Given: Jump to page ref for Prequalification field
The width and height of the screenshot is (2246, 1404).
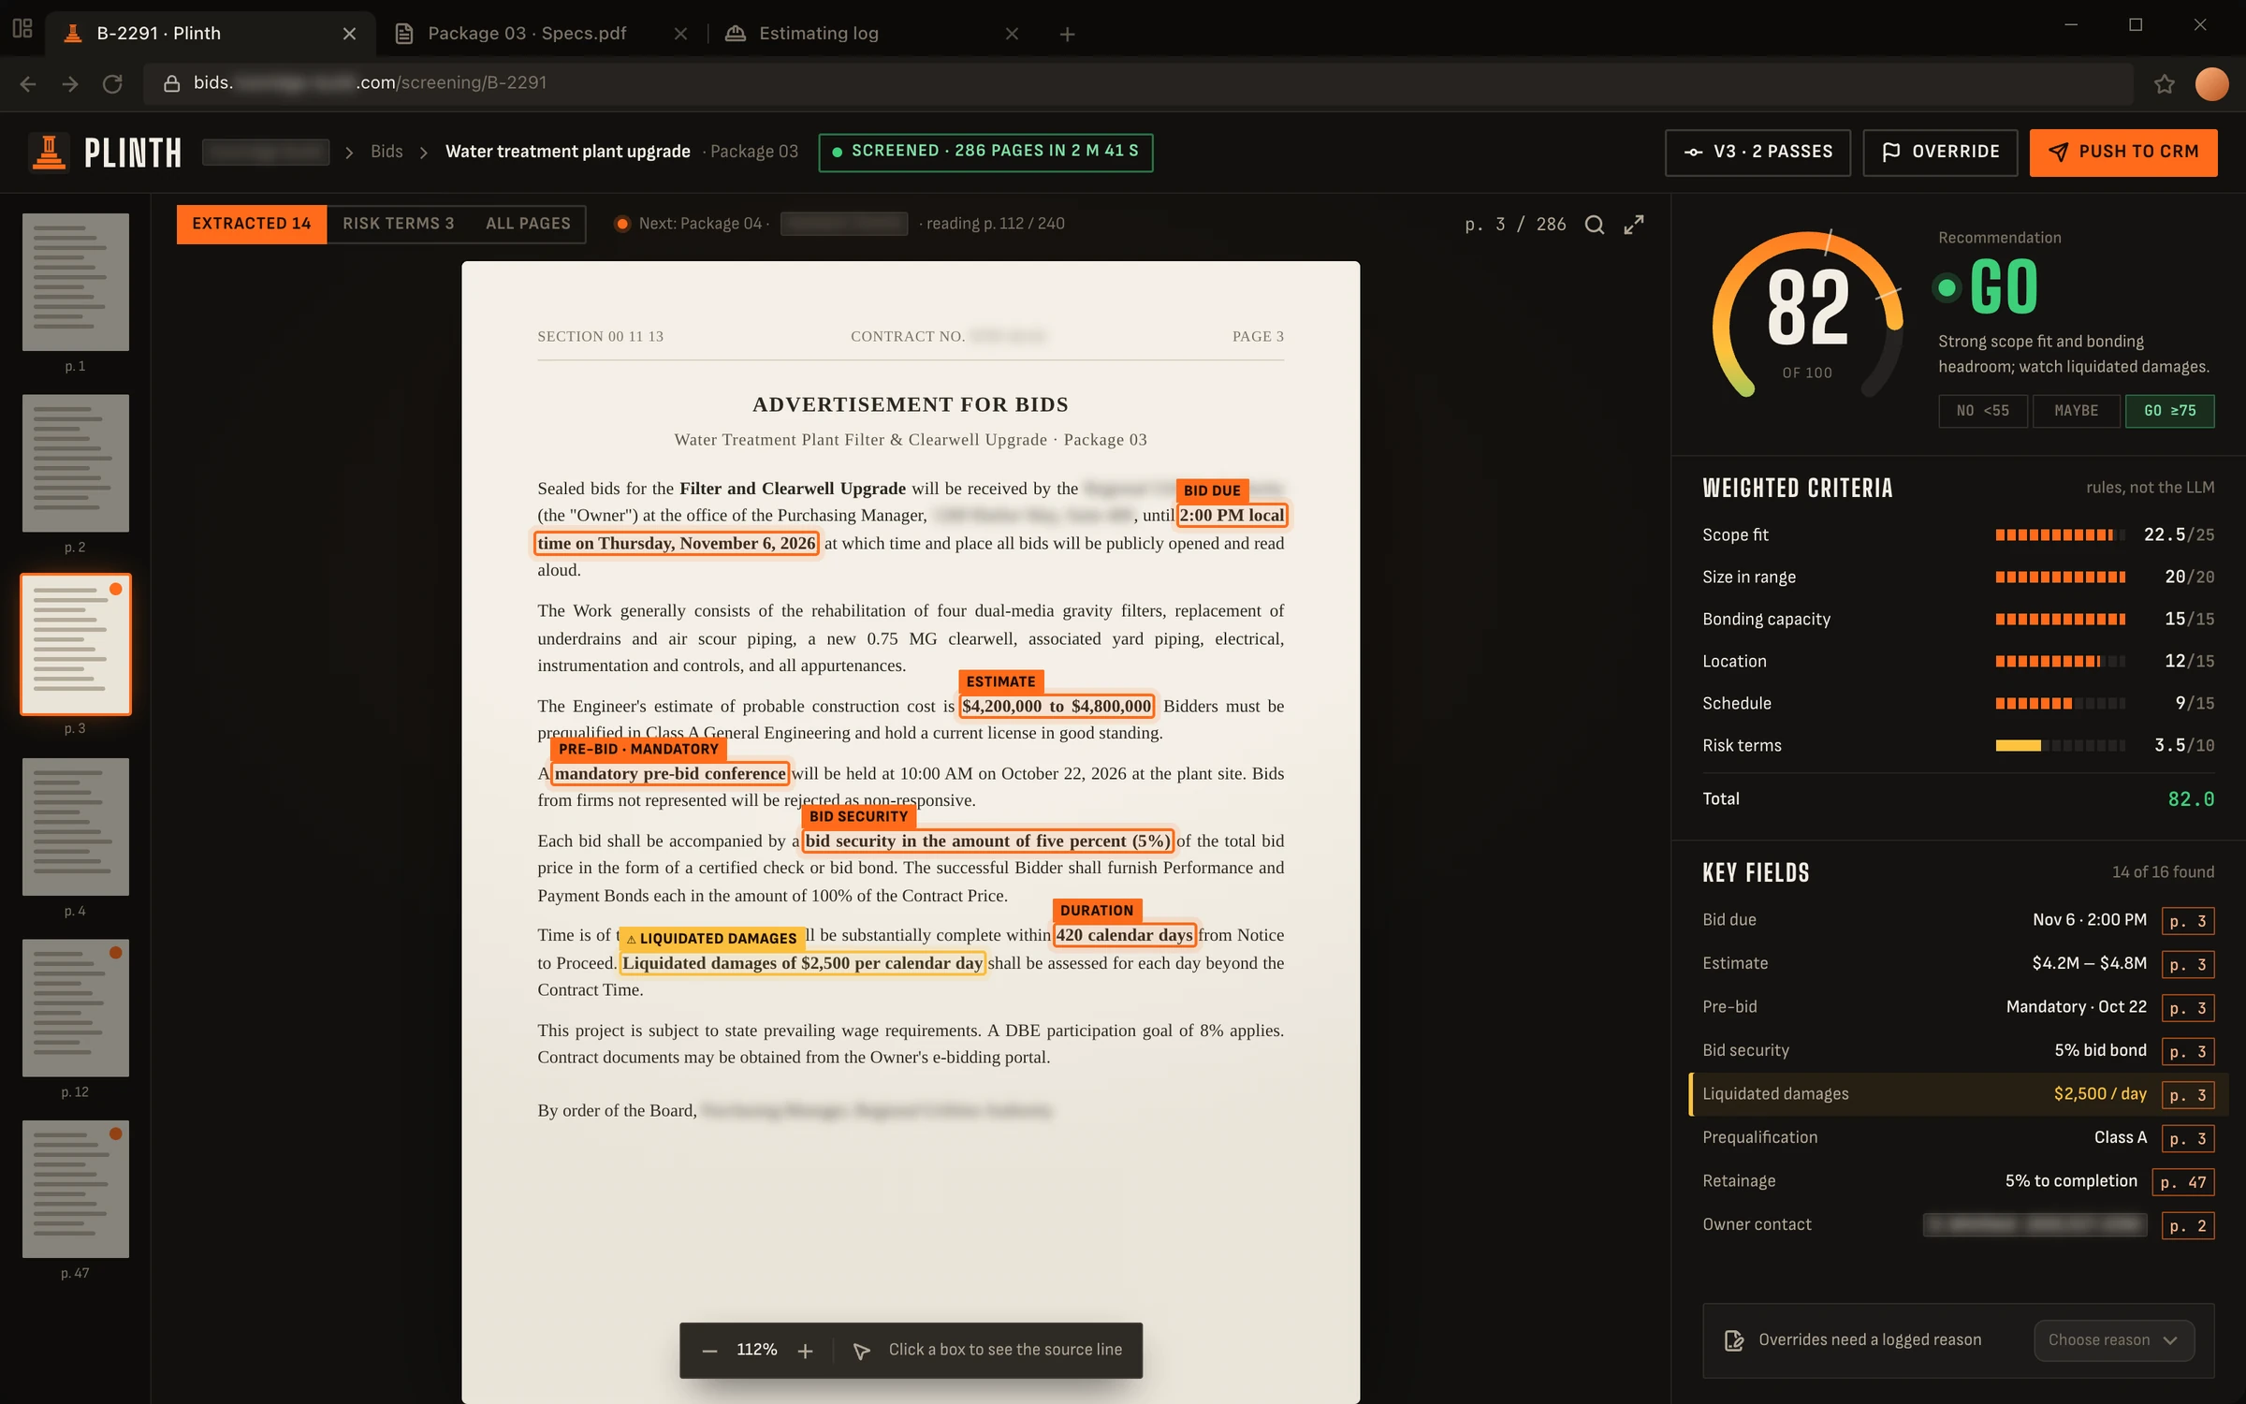Looking at the screenshot, I should pos(2187,1138).
